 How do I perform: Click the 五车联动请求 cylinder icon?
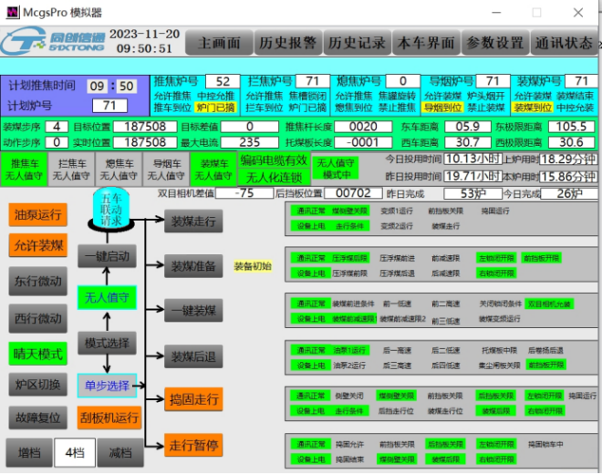point(110,208)
